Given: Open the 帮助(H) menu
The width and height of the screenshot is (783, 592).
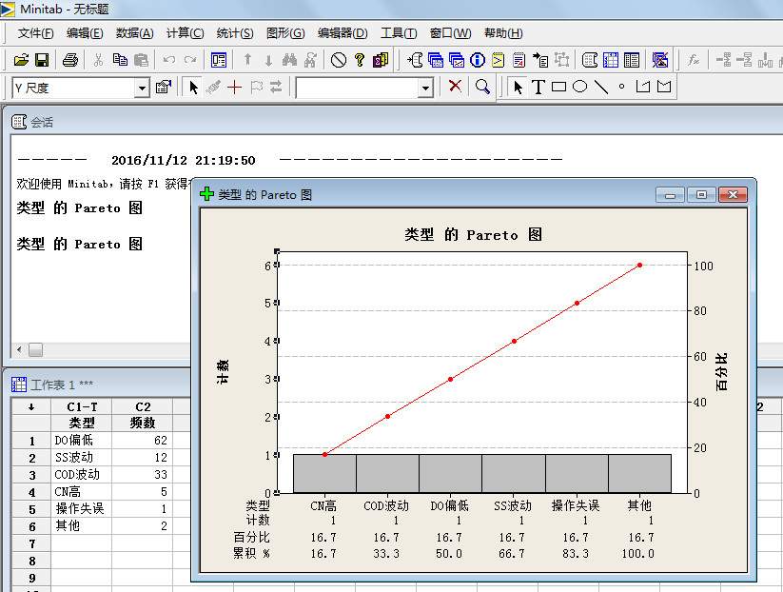Looking at the screenshot, I should [x=503, y=33].
